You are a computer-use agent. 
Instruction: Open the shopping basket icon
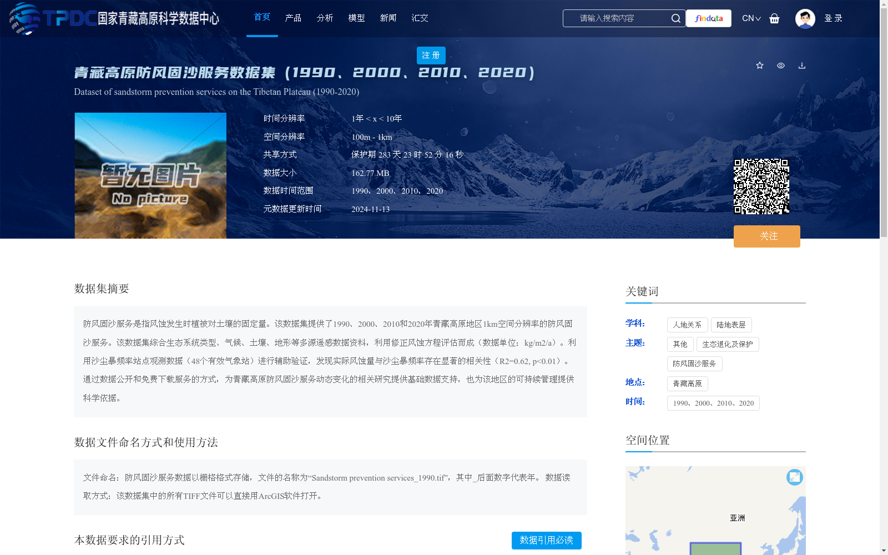tap(774, 18)
